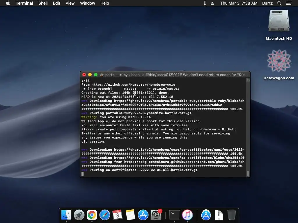Click the 'exit' text line in Terminal
The width and height of the screenshot is (298, 223).
tap(85, 80)
